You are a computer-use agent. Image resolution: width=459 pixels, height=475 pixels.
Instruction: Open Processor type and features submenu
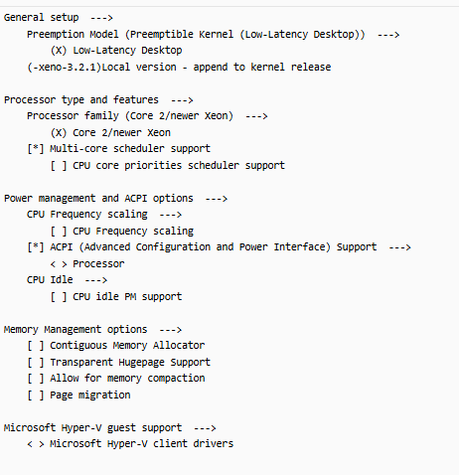98,99
